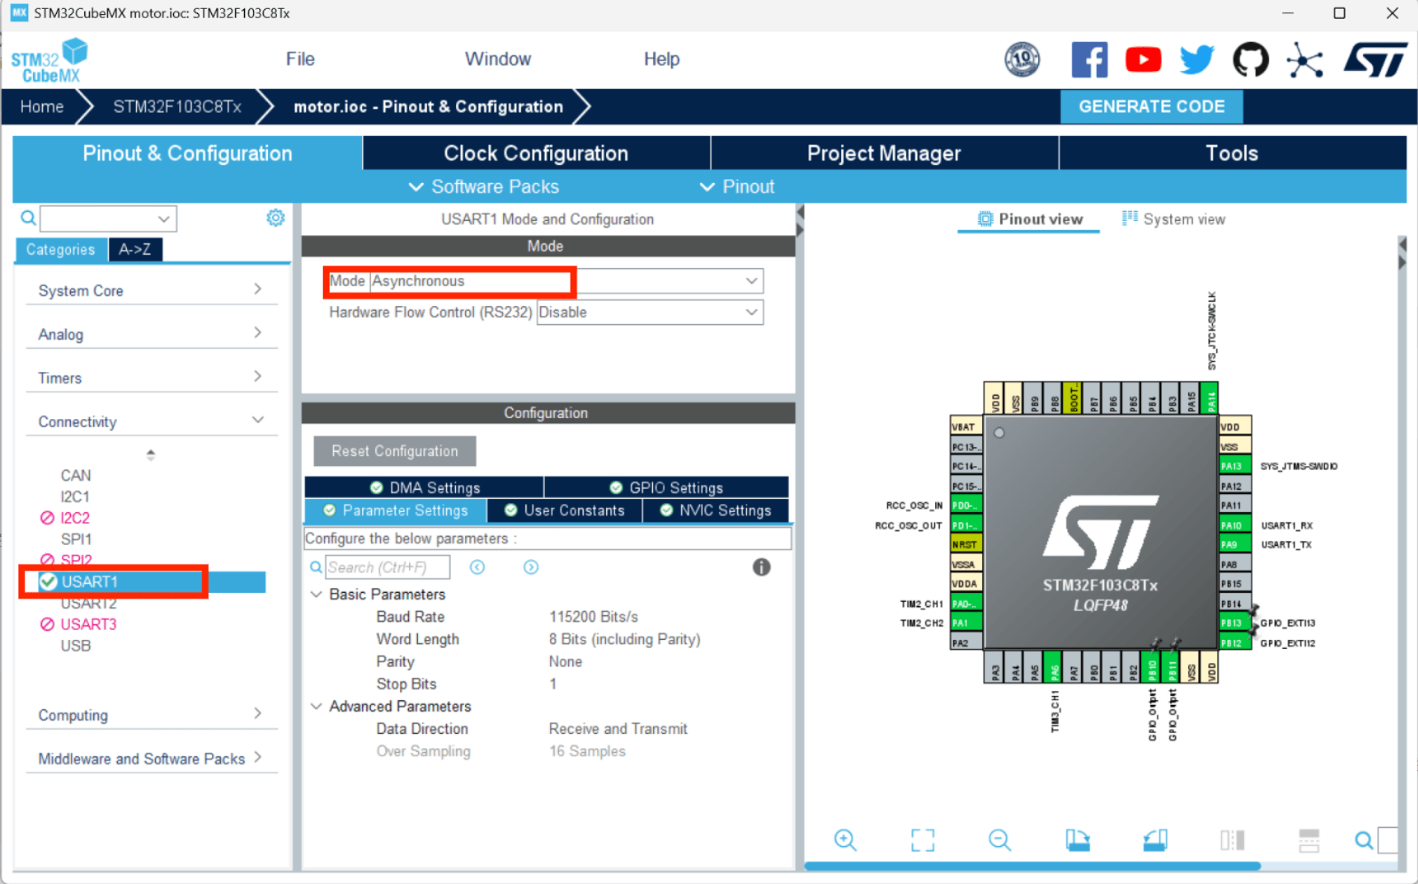
Task: Fit the chip to the view area
Action: (922, 840)
